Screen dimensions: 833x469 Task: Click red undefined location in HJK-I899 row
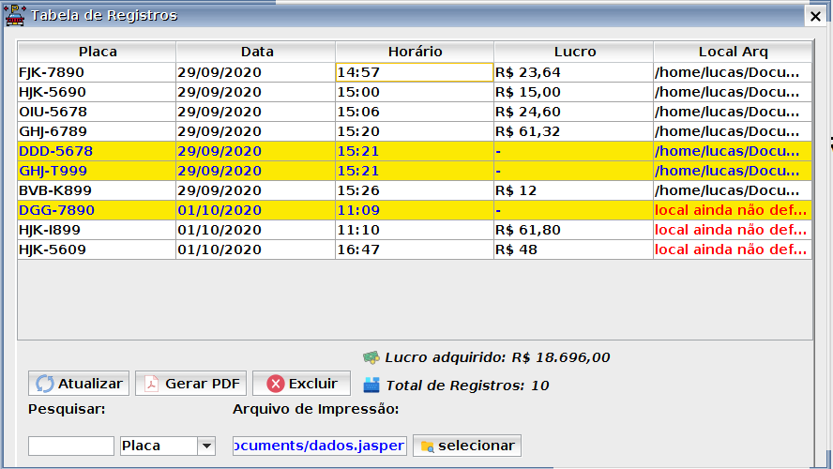733,230
